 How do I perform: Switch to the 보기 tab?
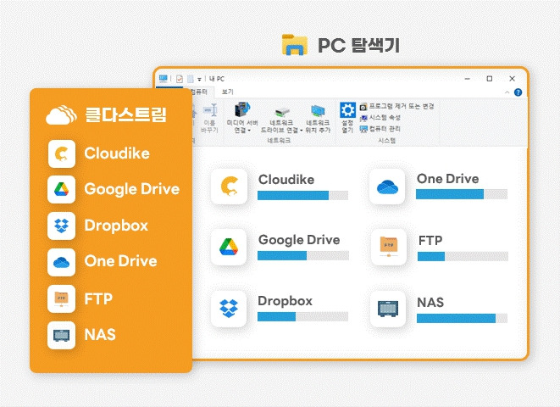tap(228, 92)
